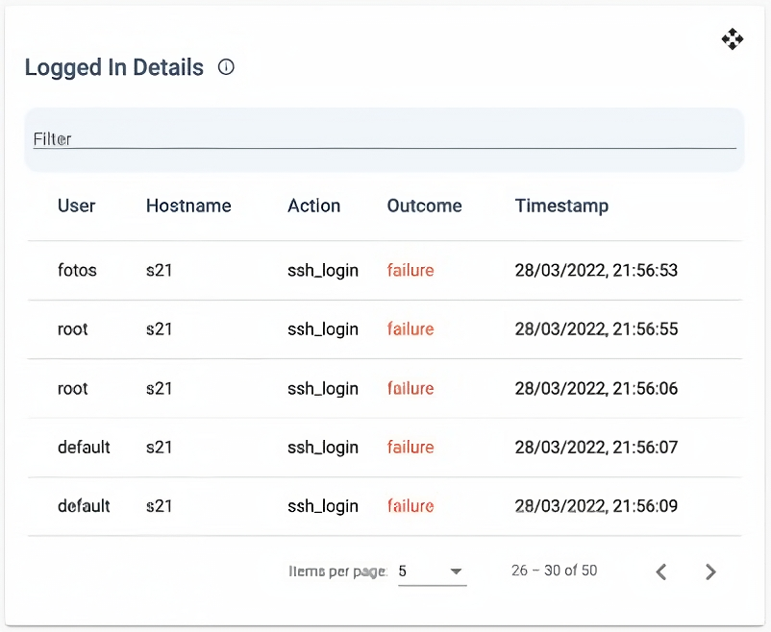Go to the previous page of results
The image size is (771, 632).
[661, 571]
